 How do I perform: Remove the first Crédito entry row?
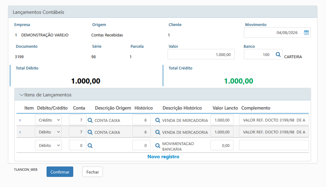(x=20, y=120)
